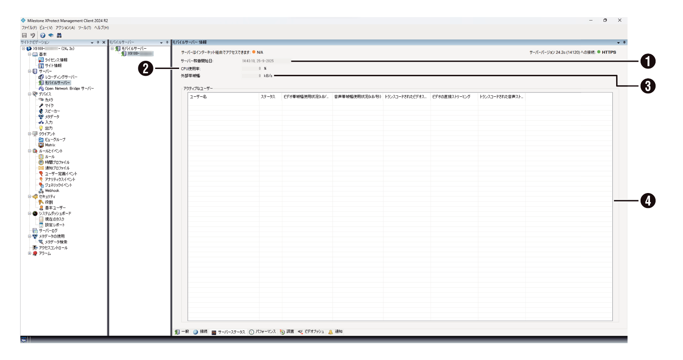683x360 pixels.
Task: Open Matrix under クライアント
Action: pyautogui.click(x=50, y=145)
